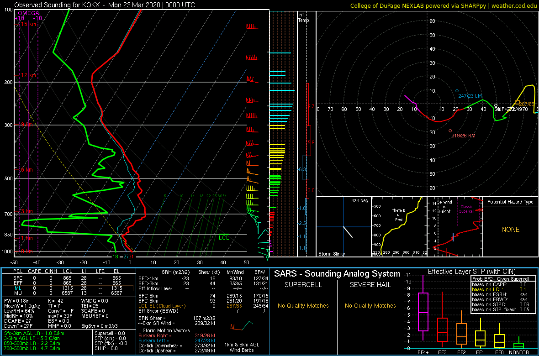This screenshot has height=356, width=539.
Task: Click No Quality Matches under SUPERCELL
Action: [x=303, y=305]
